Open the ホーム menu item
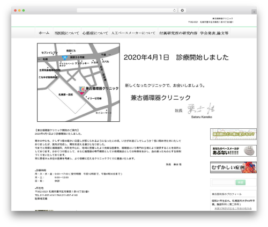Screen dimensions: 268x227 (x=44, y=33)
